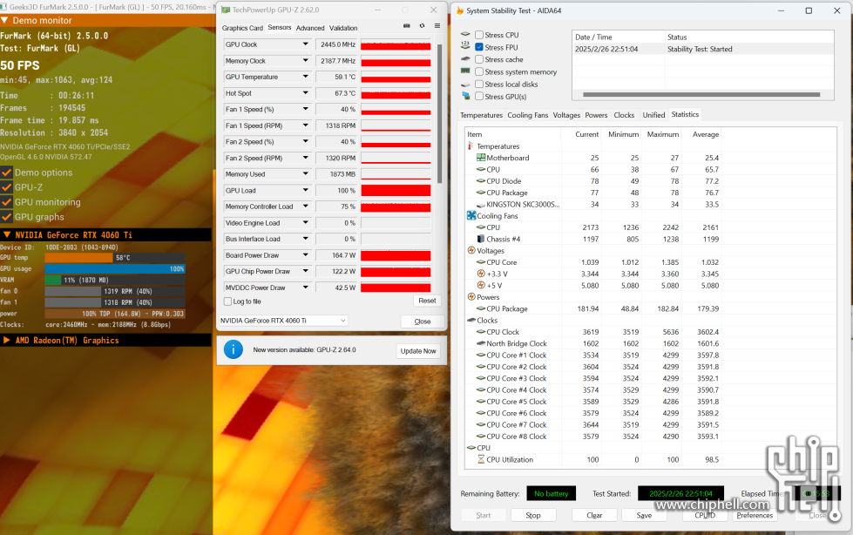Click the GPU-Z Reset button
The height and width of the screenshot is (535, 853).
coord(427,301)
